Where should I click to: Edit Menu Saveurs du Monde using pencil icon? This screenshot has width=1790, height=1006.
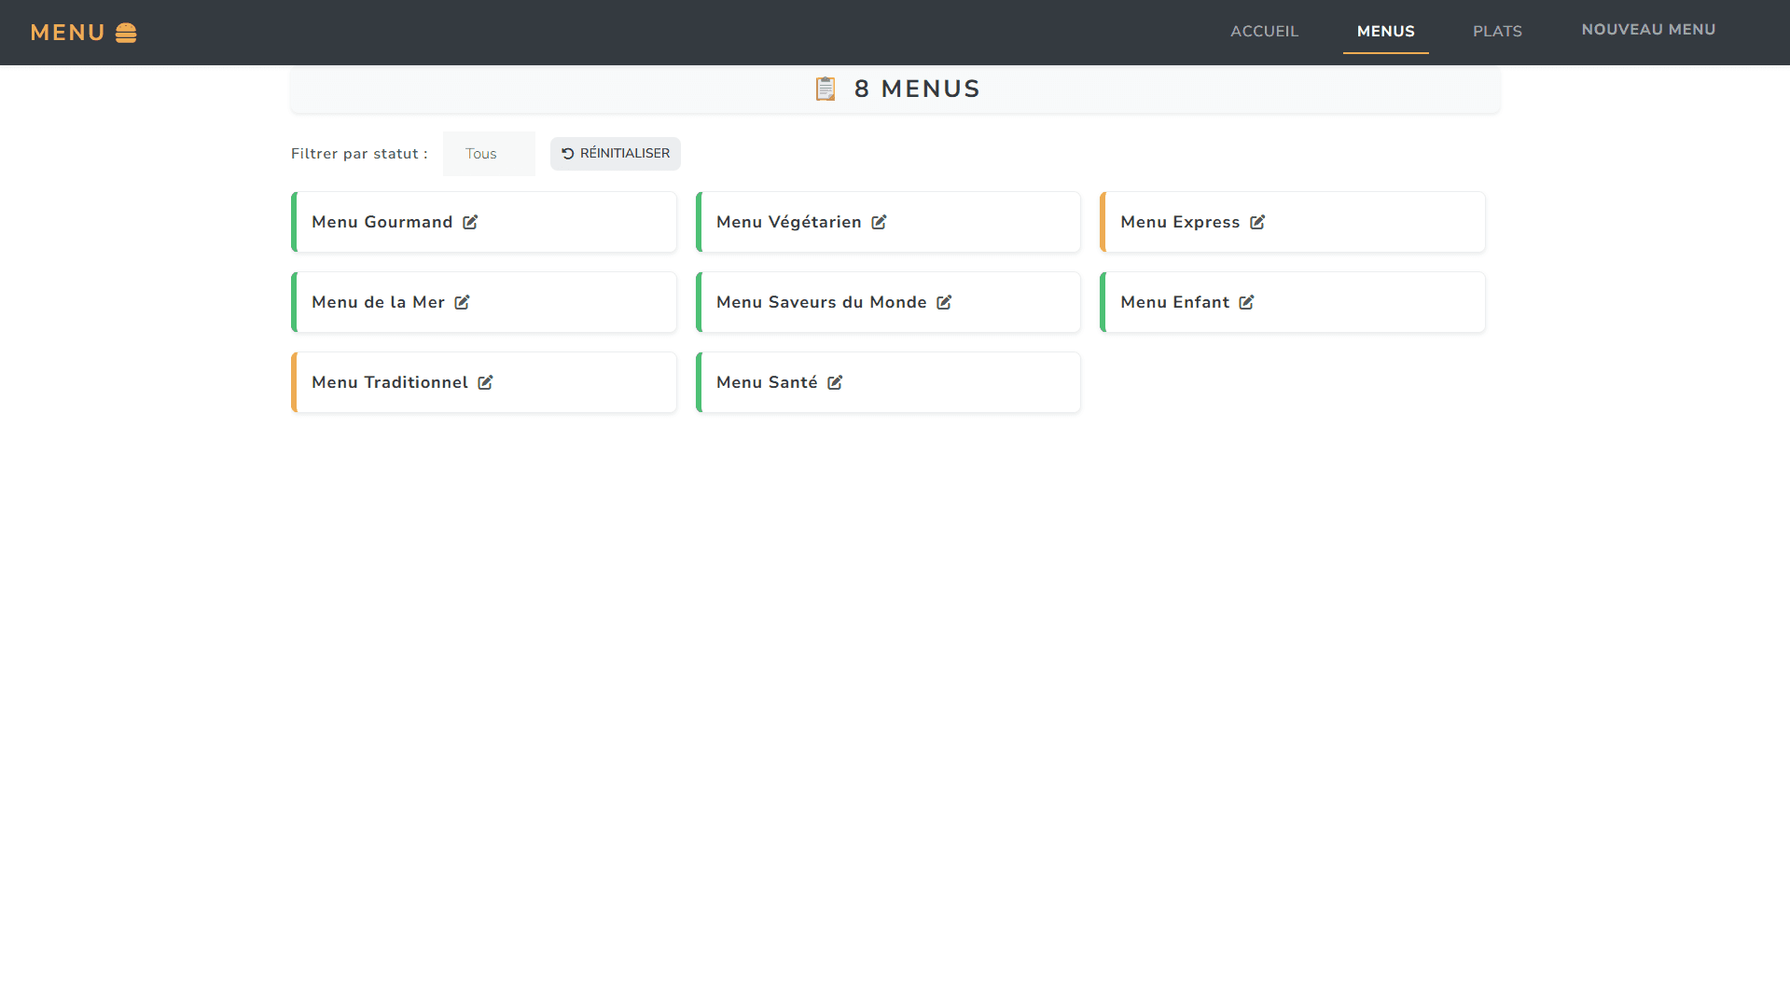pyautogui.click(x=944, y=302)
